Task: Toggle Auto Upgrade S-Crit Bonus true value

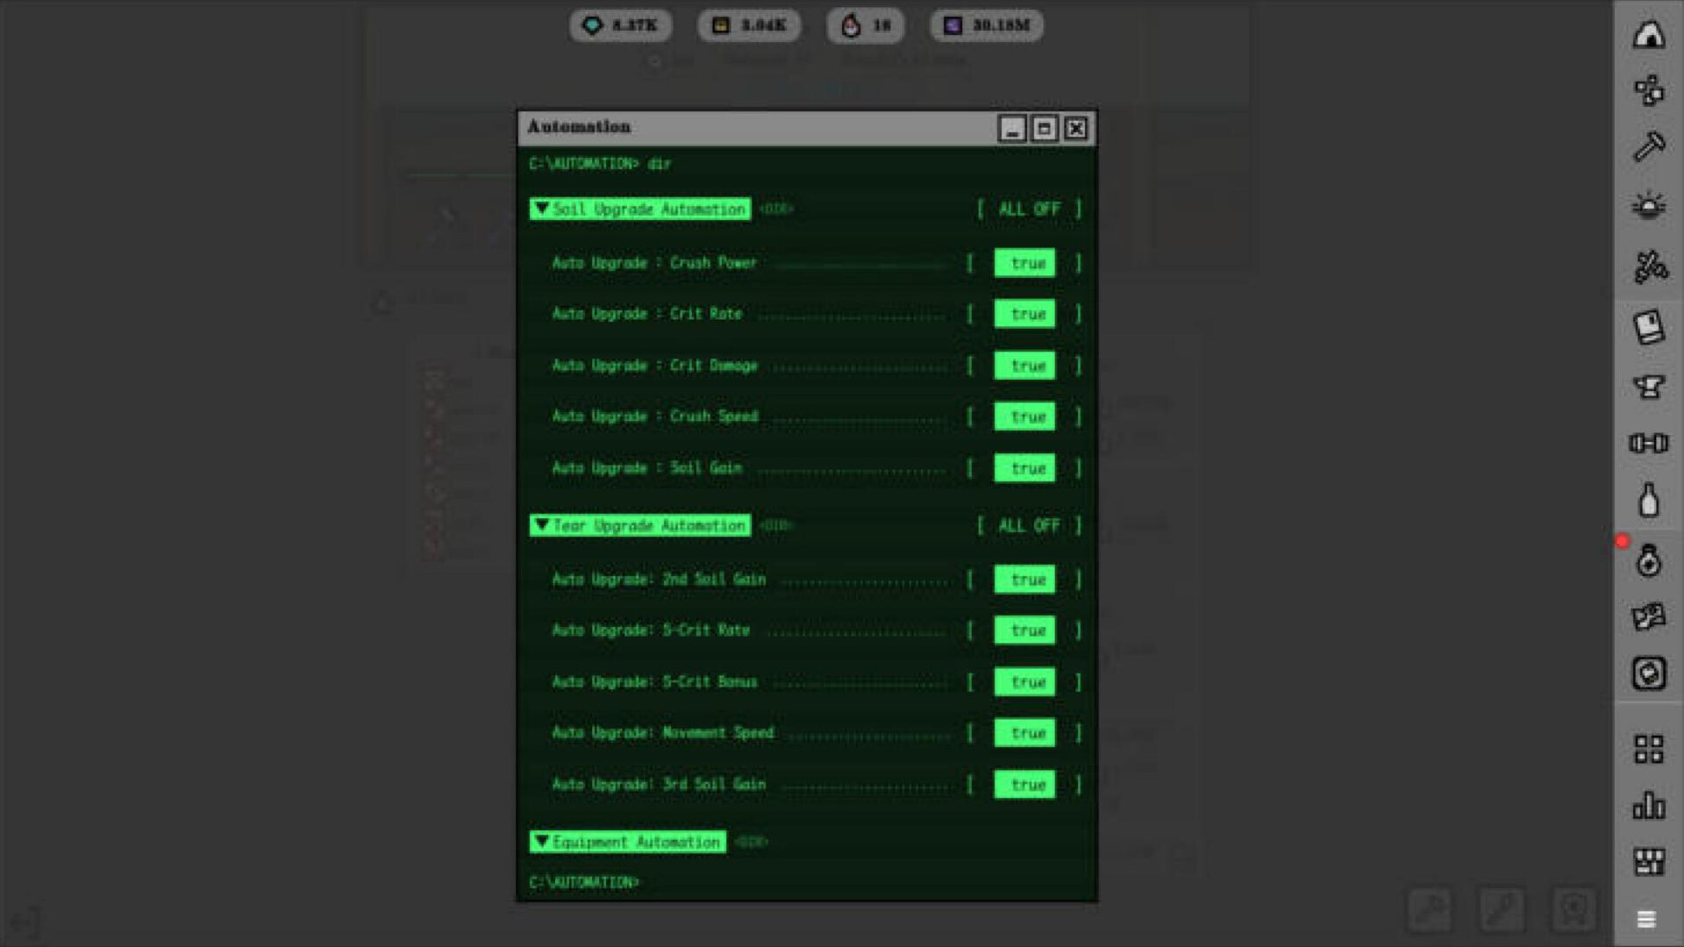Action: coord(1024,682)
